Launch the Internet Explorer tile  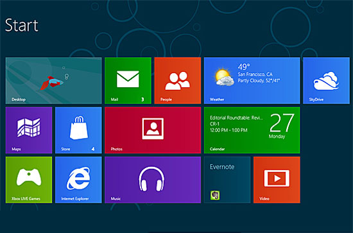[78, 180]
